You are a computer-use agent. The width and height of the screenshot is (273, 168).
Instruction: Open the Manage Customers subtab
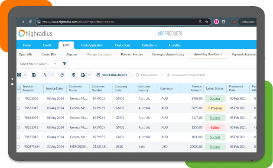point(99,54)
